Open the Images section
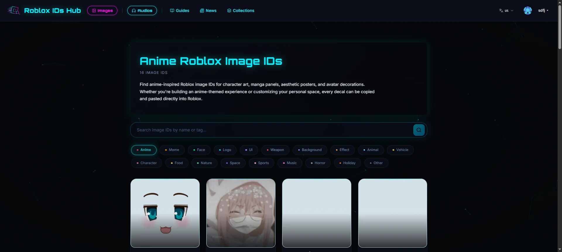562x252 pixels. 102,11
